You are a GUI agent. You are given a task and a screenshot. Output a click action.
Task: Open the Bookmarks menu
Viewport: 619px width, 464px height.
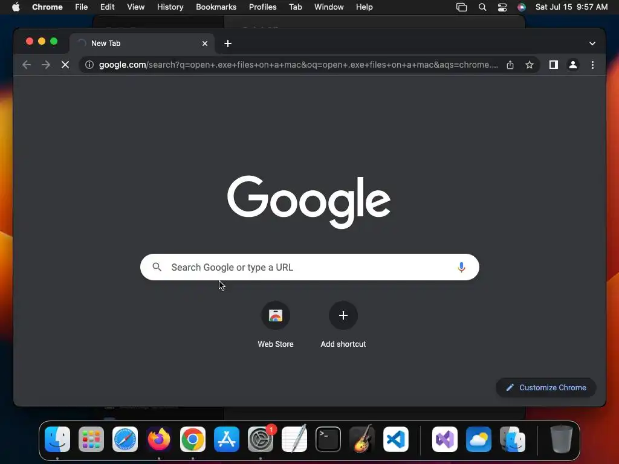[216, 7]
